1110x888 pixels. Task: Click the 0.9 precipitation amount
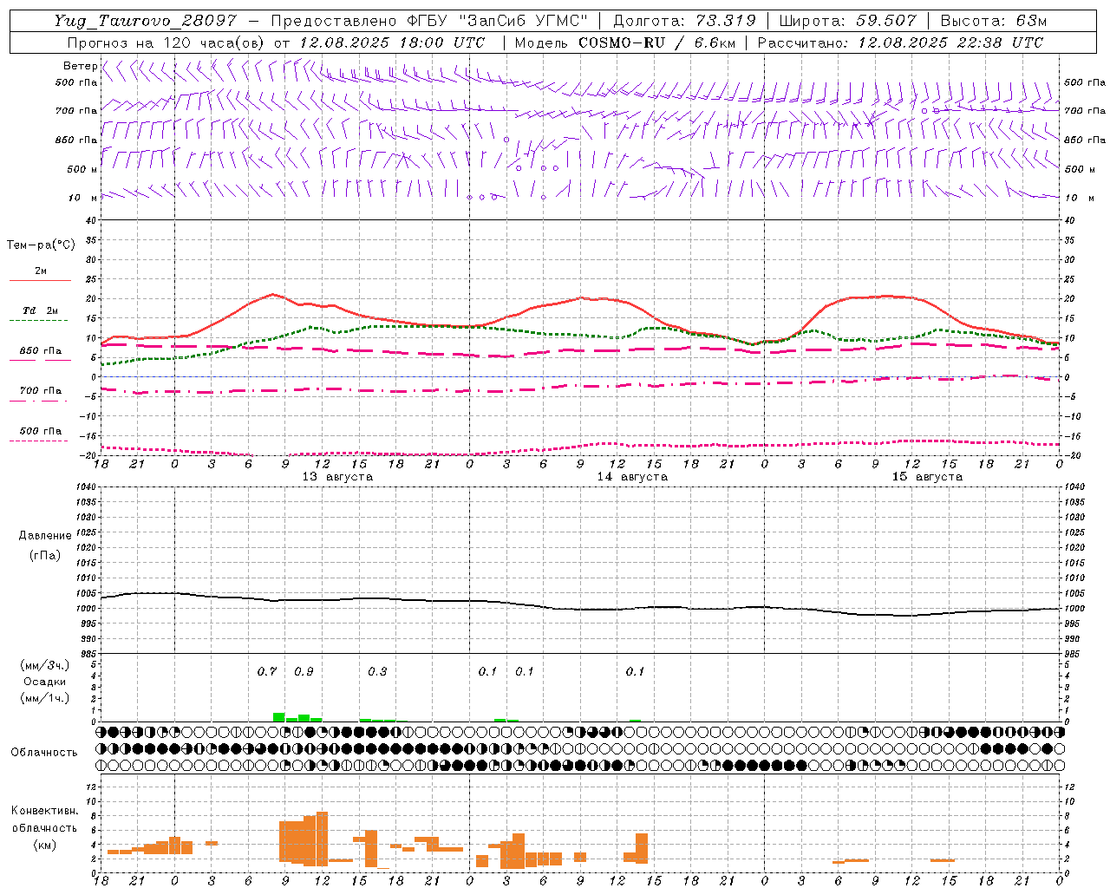304,672
